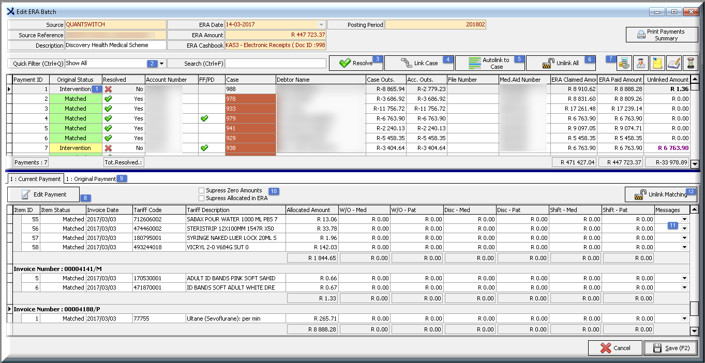Click items grid scroll-down arrow
Viewport: 705px width, 363px height.
695,331
